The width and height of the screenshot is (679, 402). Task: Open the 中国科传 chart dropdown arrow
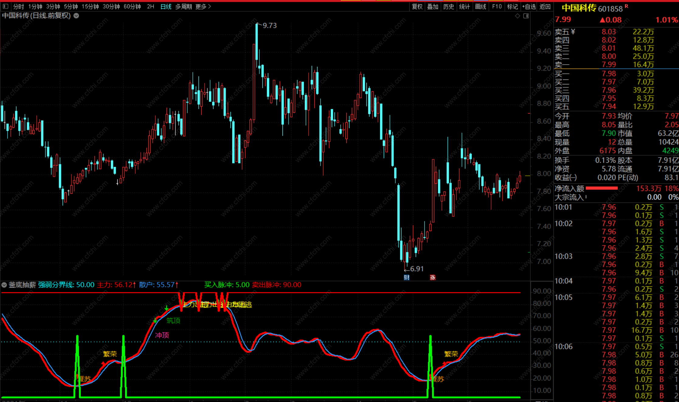[x=76, y=16]
